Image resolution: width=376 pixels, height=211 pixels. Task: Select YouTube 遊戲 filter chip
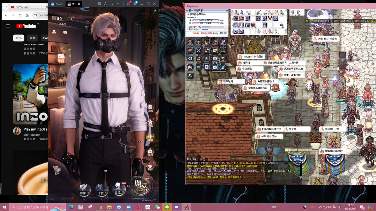33,38
